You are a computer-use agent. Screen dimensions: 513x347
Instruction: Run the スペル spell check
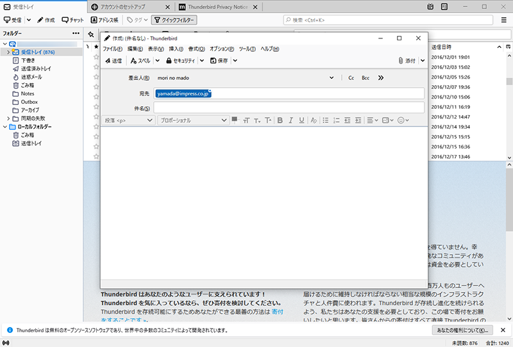click(140, 60)
